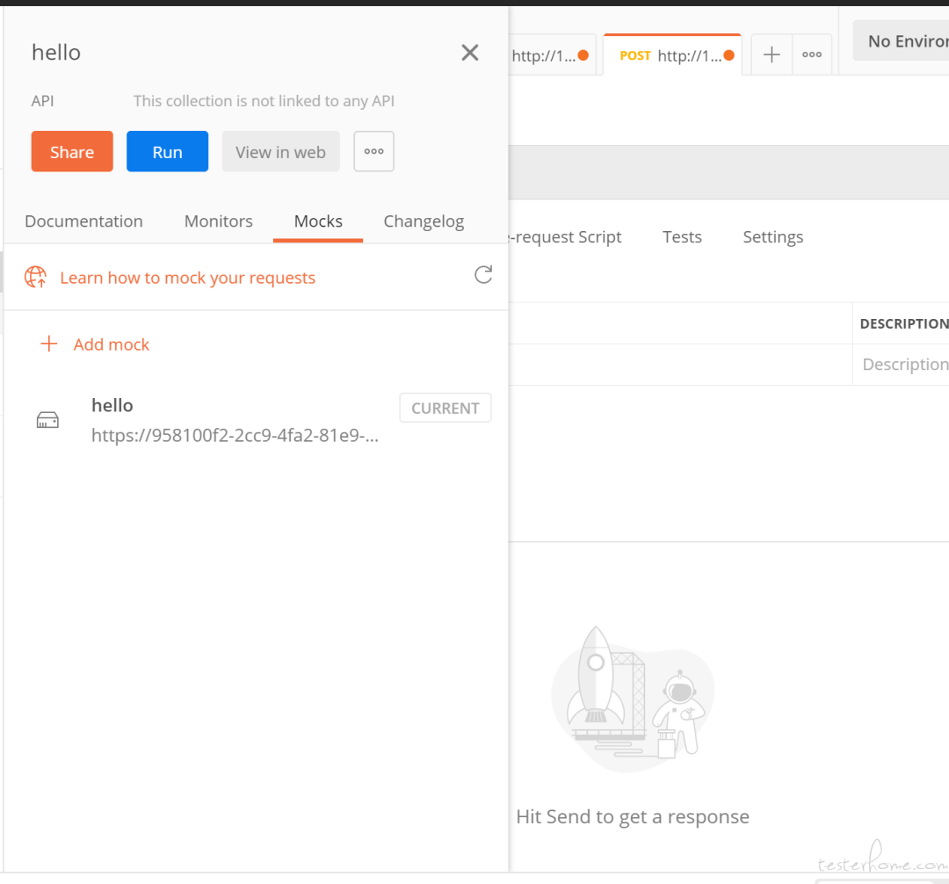Run the hello collection
This screenshot has width=949, height=884.
pos(167,151)
